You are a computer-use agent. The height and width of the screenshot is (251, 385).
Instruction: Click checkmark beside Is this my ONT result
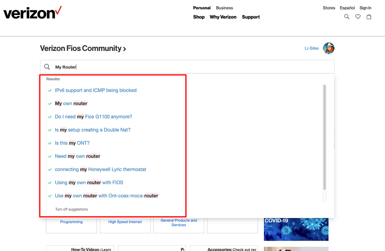tap(50, 143)
